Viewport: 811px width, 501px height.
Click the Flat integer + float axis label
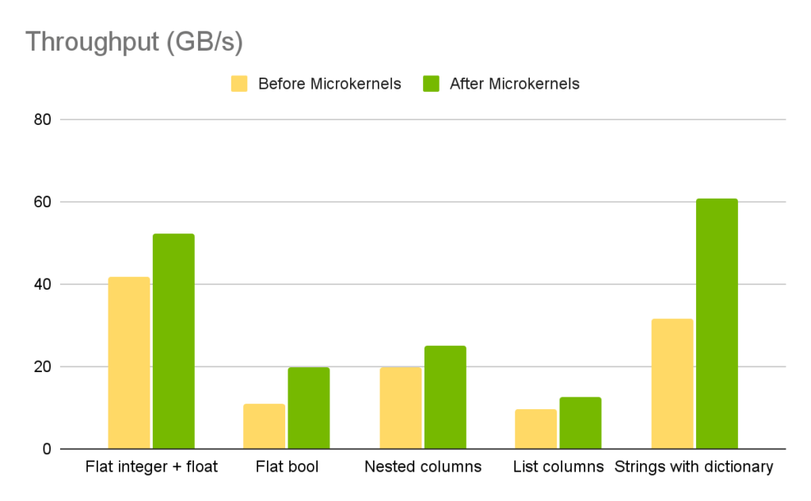click(151, 467)
